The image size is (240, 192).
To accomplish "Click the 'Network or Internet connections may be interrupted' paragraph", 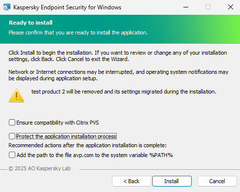I will click(118, 75).
